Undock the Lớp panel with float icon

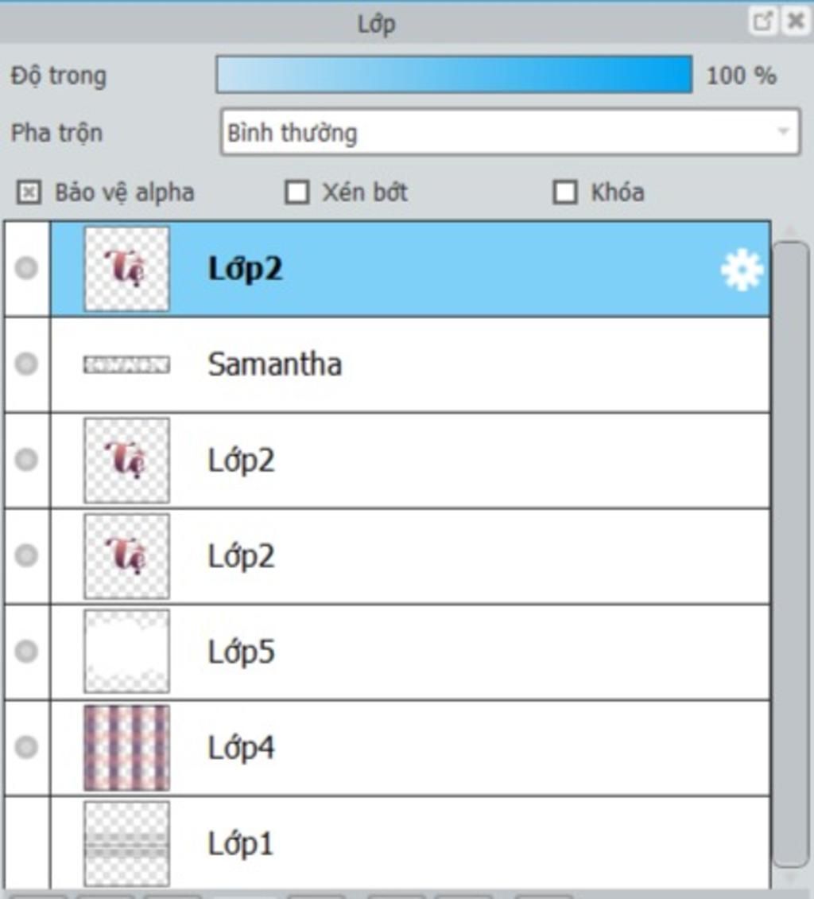(x=762, y=21)
